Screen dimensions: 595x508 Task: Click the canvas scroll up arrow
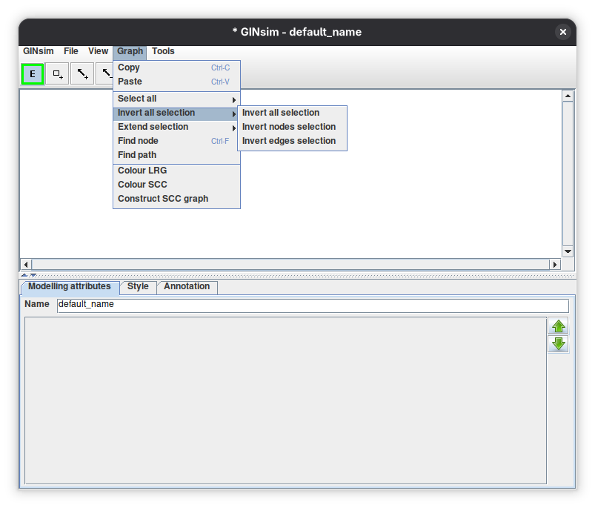(568, 96)
